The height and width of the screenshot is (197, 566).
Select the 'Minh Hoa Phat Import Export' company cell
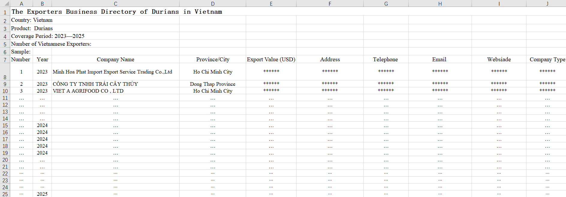tap(112, 72)
